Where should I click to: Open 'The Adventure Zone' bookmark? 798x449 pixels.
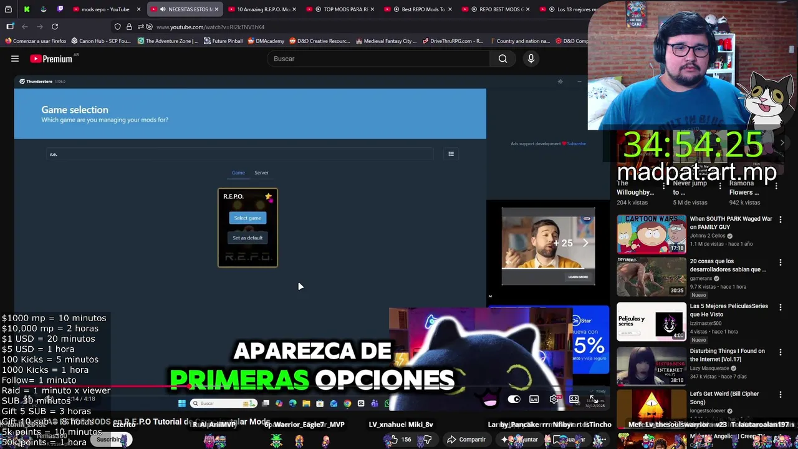168,41
